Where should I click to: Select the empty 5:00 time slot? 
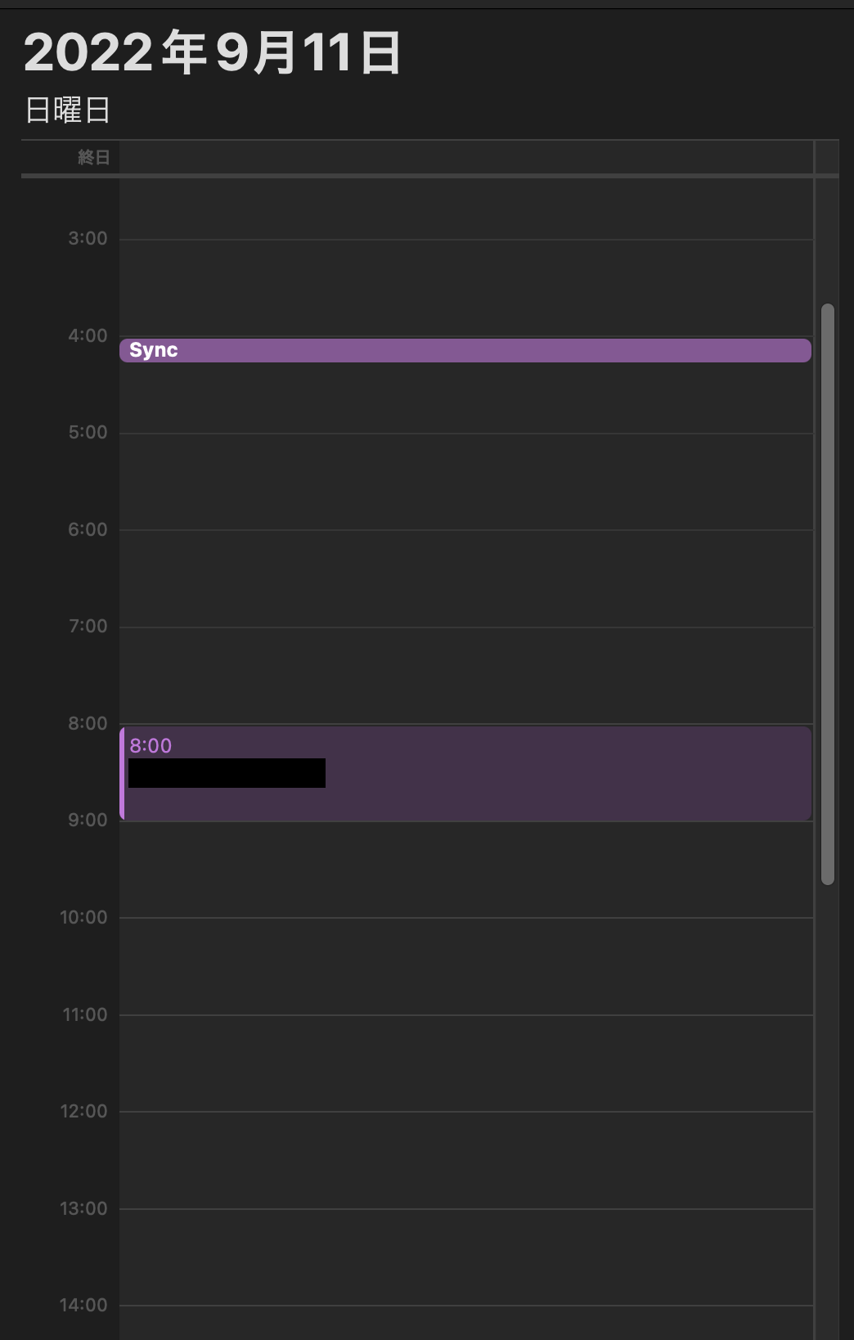(x=466, y=481)
